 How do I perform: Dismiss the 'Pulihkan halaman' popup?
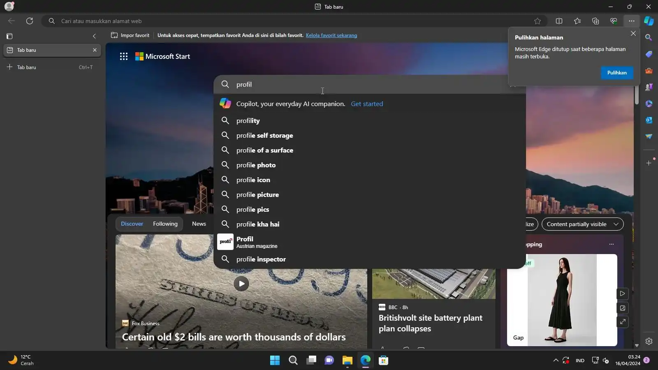pos(633,33)
